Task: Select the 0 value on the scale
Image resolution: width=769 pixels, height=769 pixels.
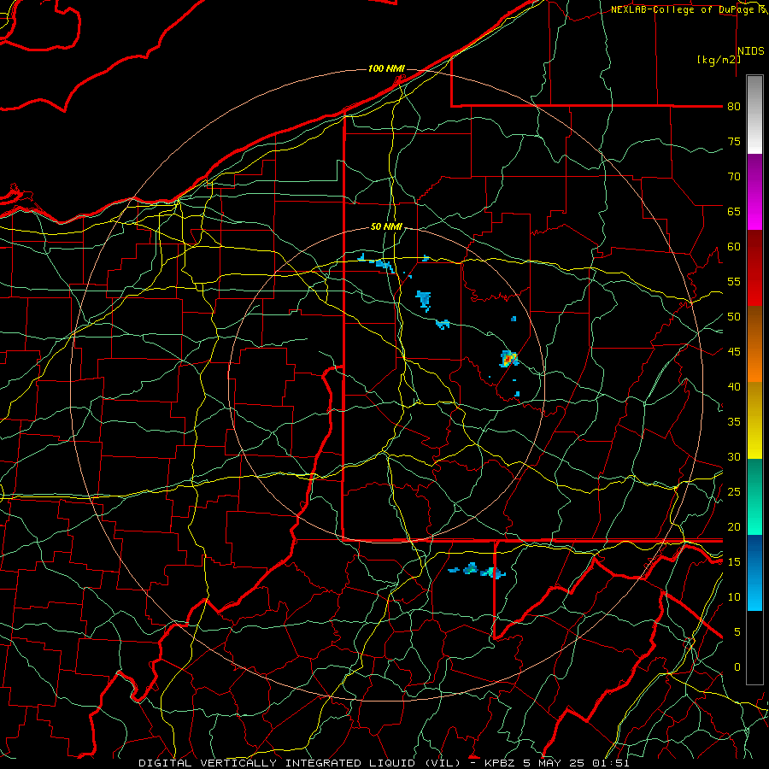Action: pyautogui.click(x=737, y=667)
